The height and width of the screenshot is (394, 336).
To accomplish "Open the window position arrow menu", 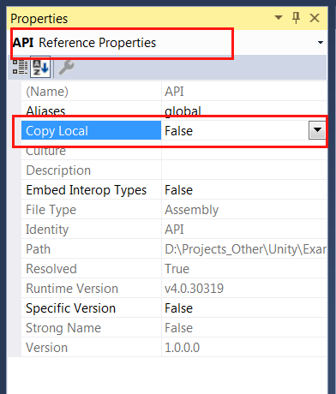I will pyautogui.click(x=279, y=18).
